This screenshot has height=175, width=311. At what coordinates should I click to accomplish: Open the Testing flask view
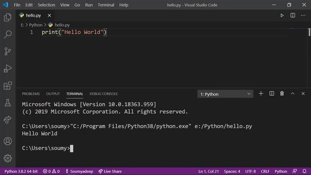click(8, 103)
